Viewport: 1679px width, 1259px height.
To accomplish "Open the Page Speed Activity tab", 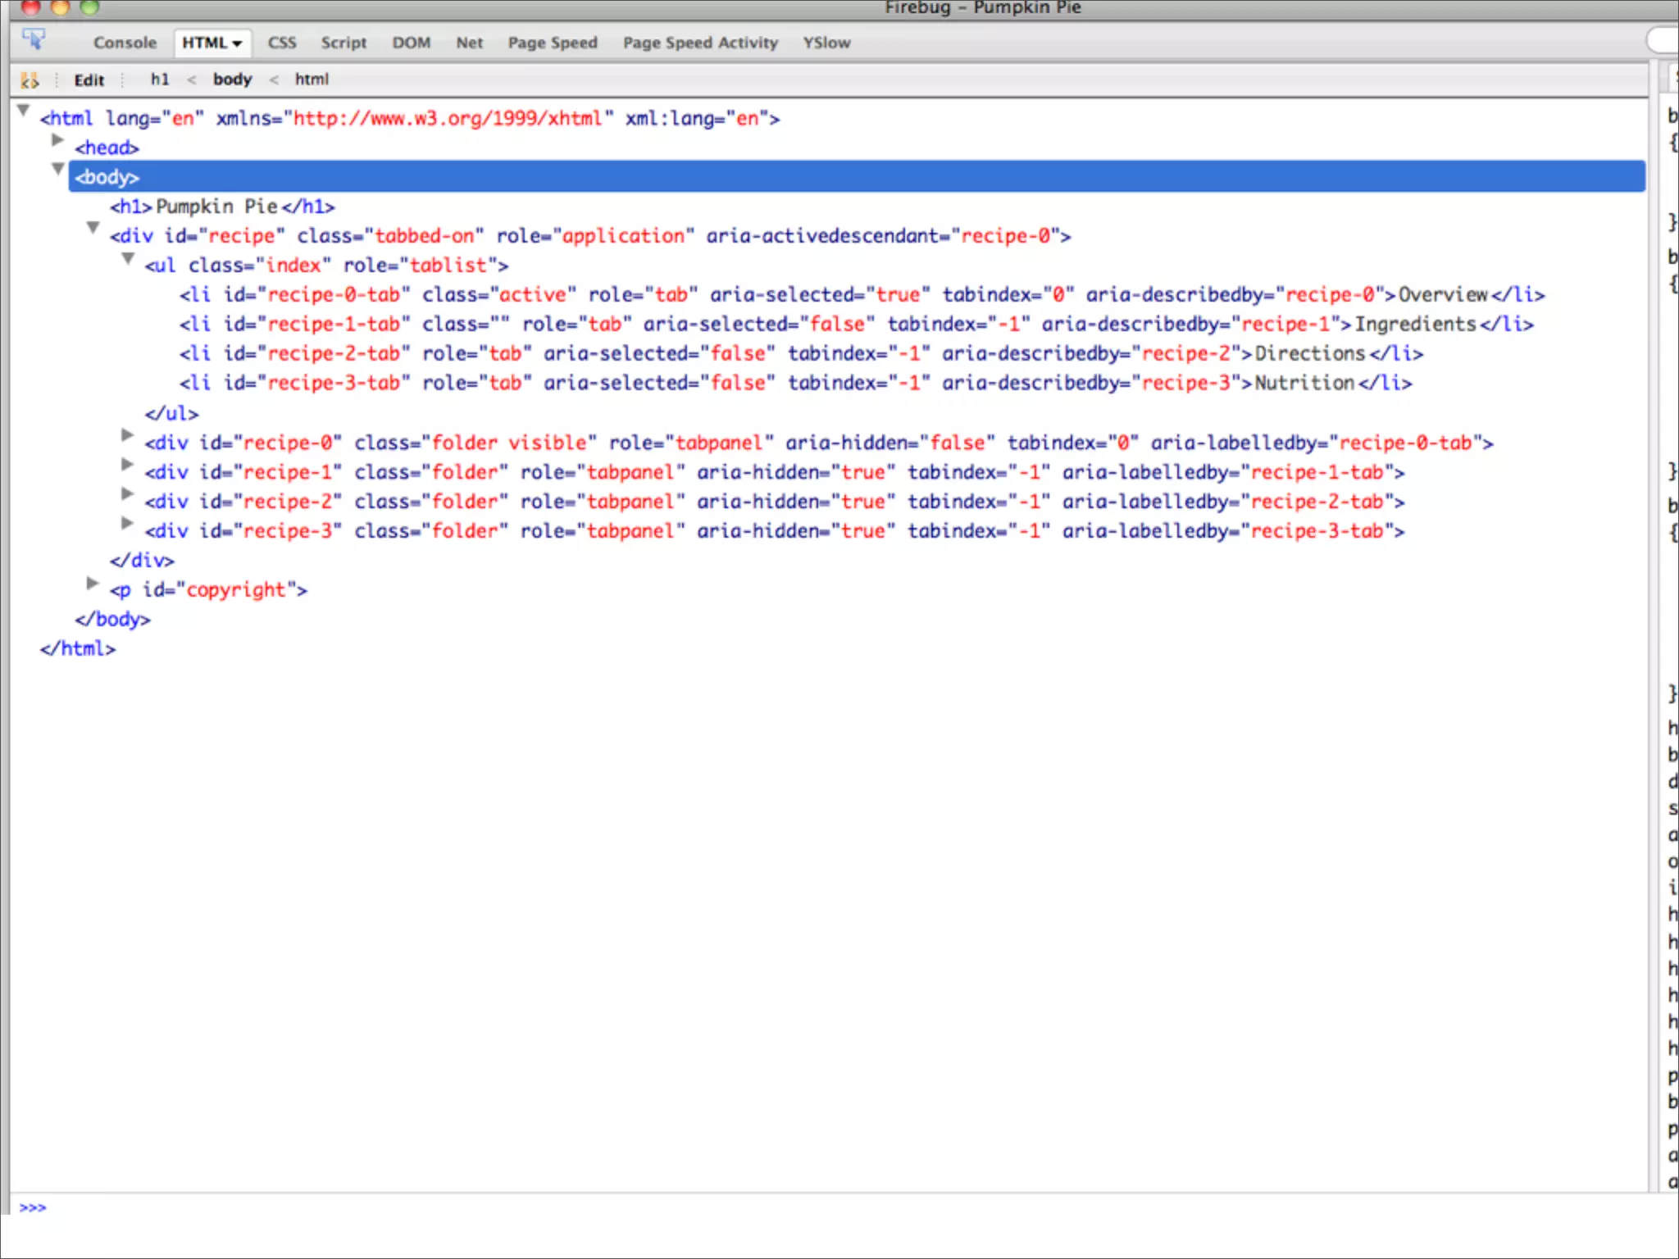I will [x=700, y=43].
